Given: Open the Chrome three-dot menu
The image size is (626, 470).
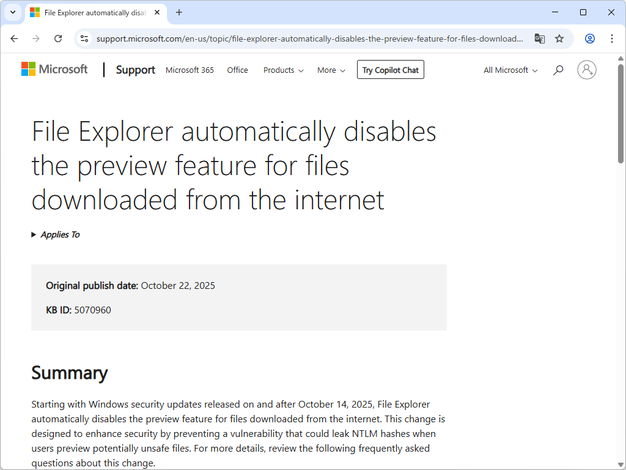Looking at the screenshot, I should tap(611, 39).
